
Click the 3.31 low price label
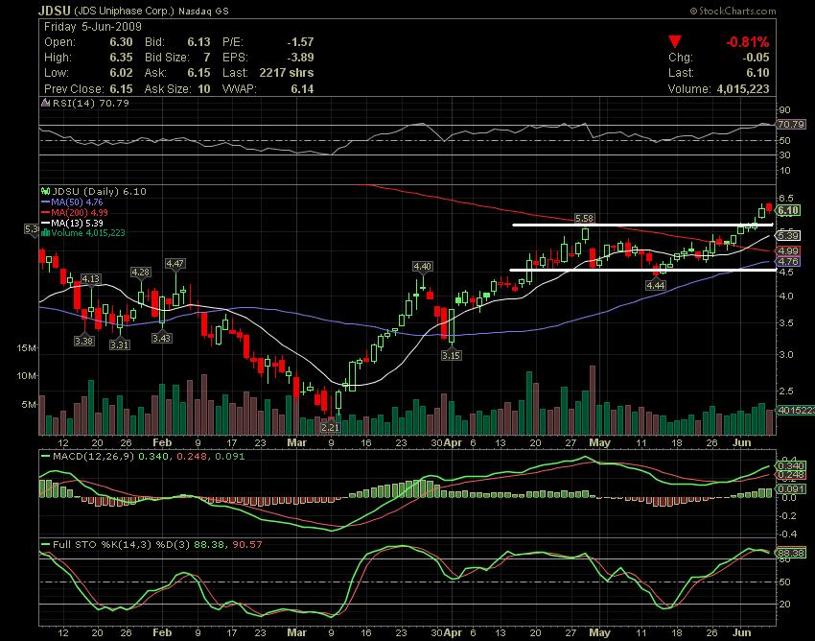[x=120, y=344]
